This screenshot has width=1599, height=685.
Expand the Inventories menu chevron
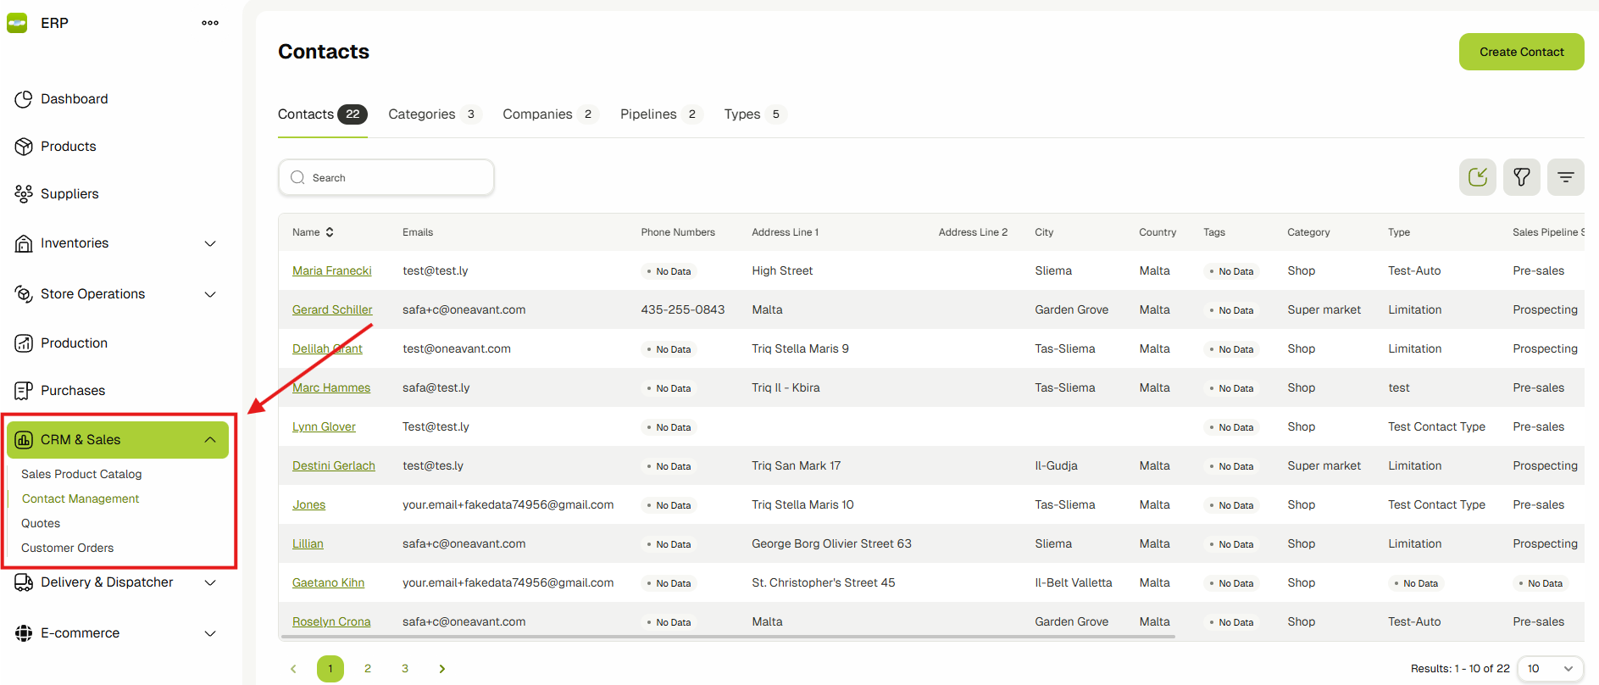coord(210,243)
